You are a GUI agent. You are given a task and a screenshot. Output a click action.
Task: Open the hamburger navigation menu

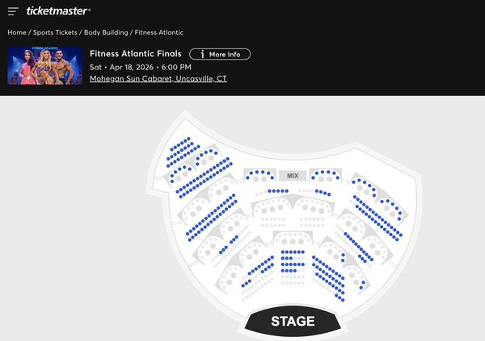coord(13,11)
